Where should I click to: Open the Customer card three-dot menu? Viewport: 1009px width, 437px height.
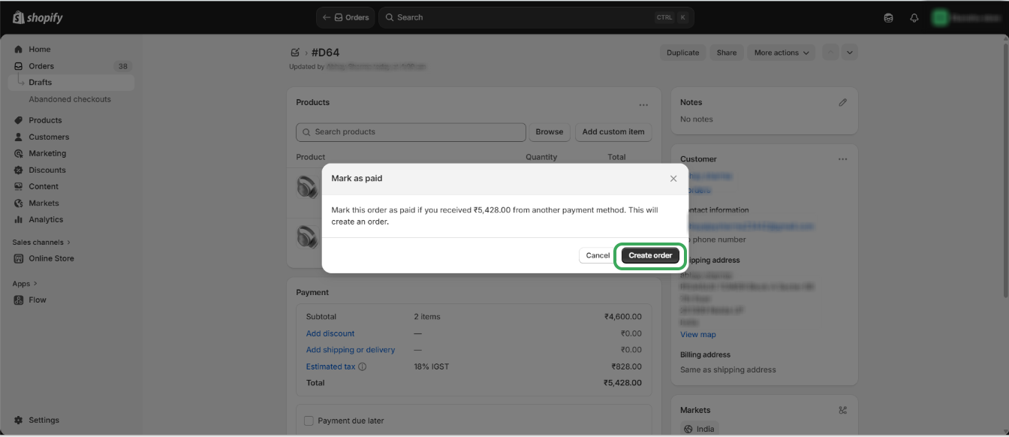pos(843,159)
